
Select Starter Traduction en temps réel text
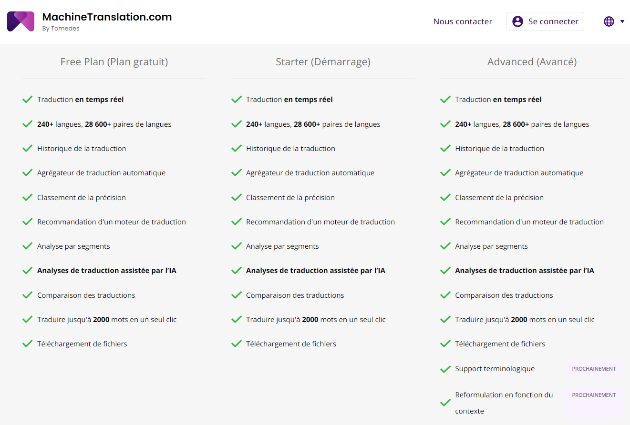pyautogui.click(x=289, y=100)
